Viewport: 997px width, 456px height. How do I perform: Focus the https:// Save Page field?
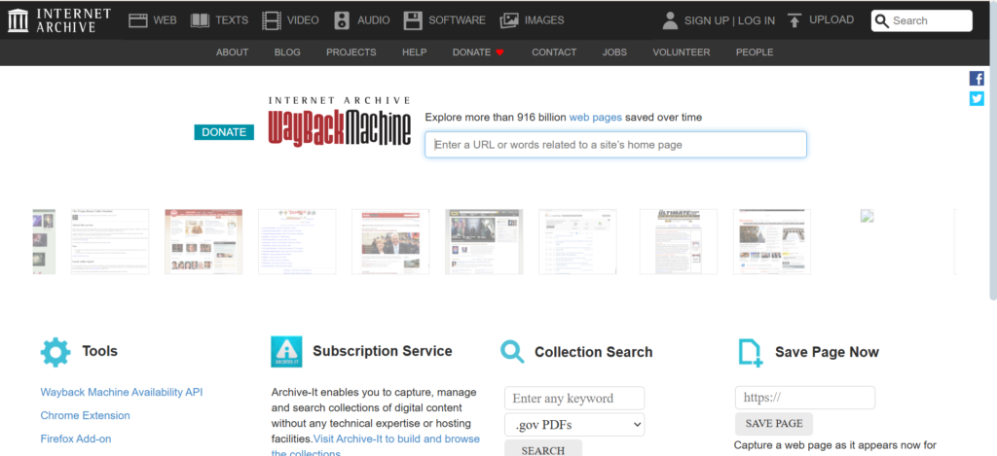point(805,398)
